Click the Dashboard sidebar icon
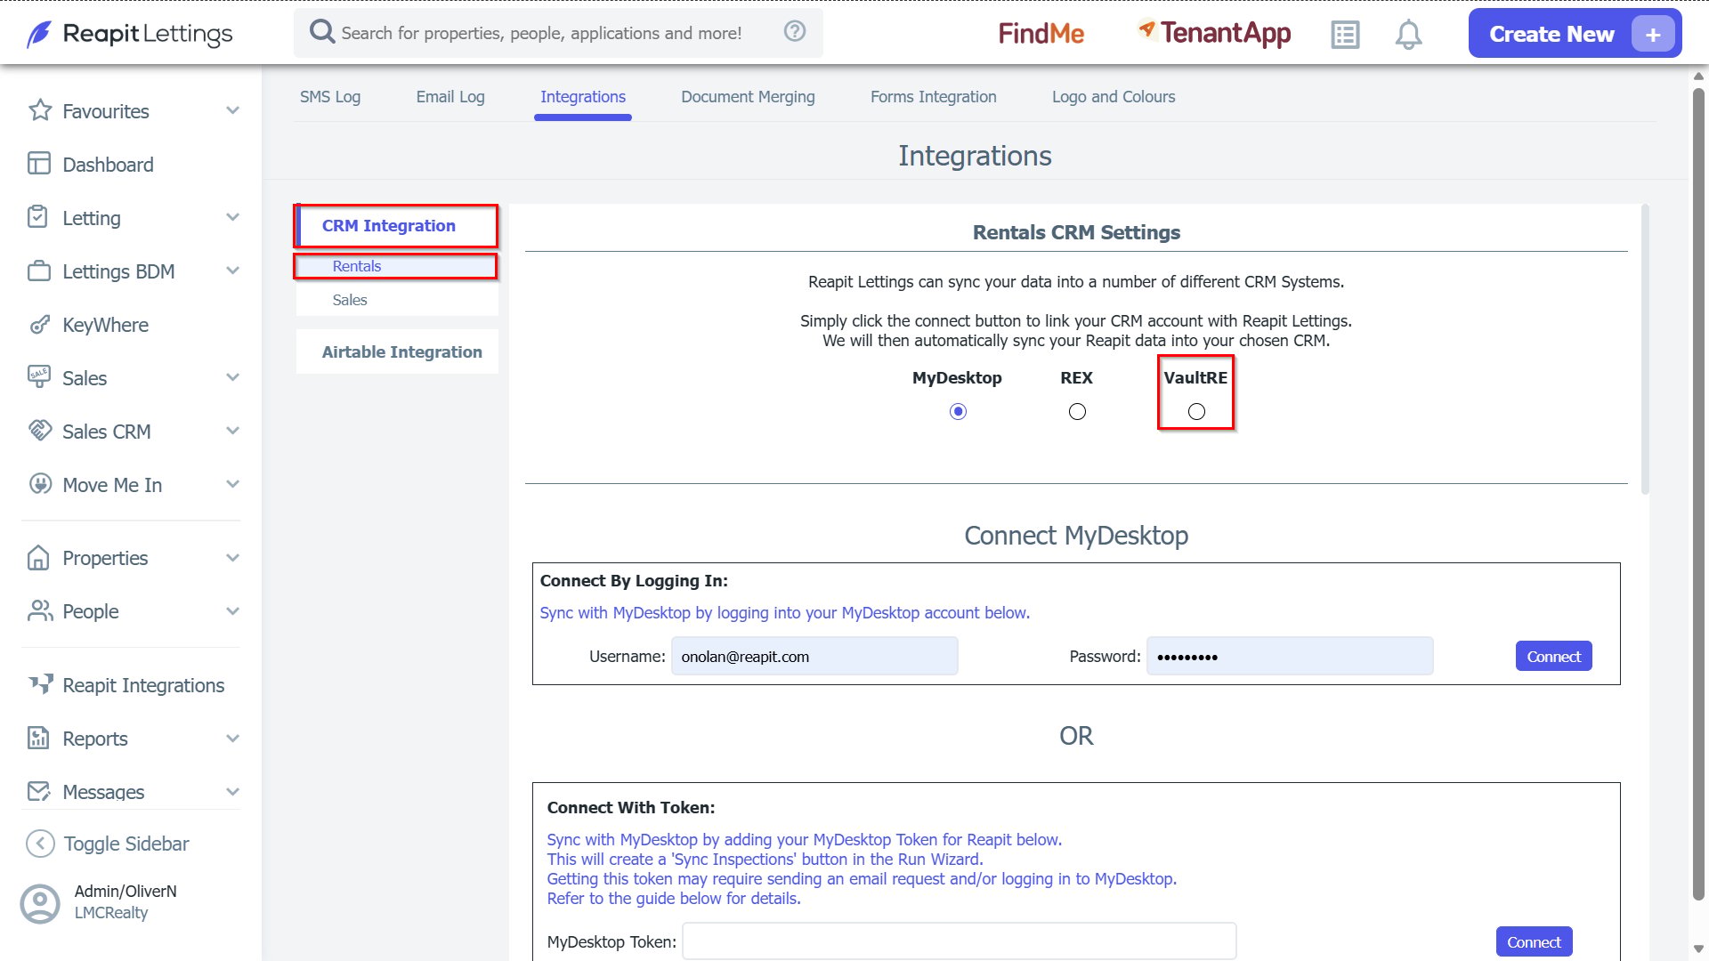The height and width of the screenshot is (961, 1709). tap(39, 164)
